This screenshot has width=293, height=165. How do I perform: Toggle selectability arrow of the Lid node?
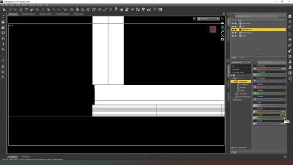236,27
